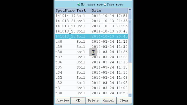The image size is (187, 105).
Task: Select the Pure spec radio button
Action: point(105,4)
